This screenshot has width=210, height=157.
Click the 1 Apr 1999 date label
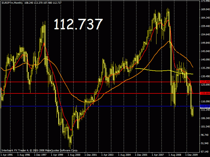tap(57, 155)
